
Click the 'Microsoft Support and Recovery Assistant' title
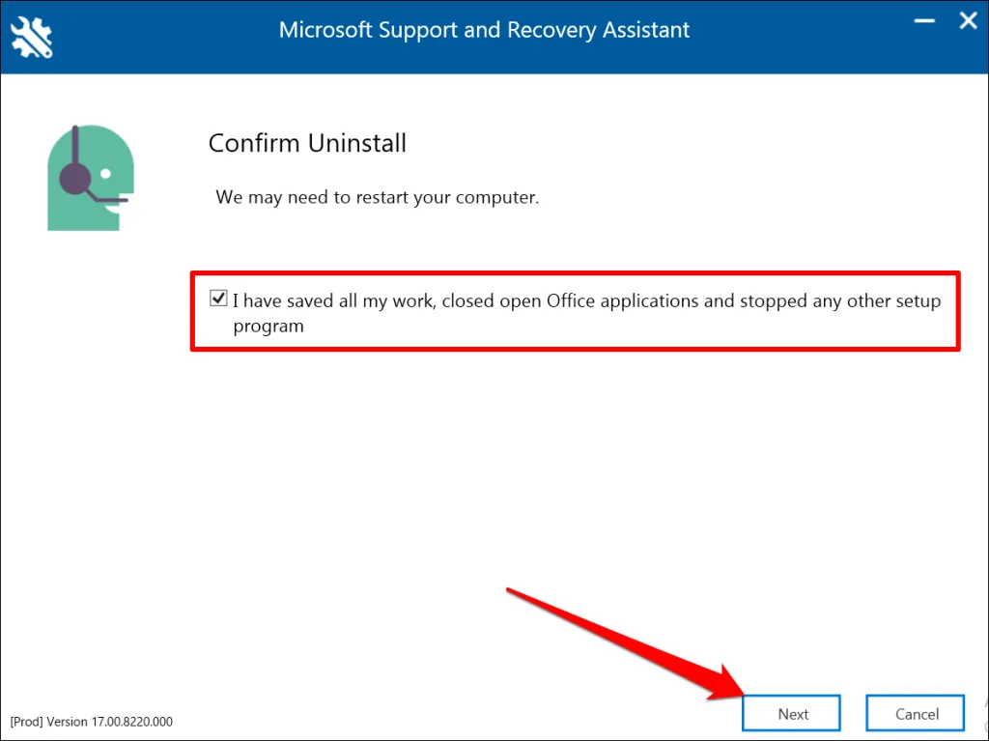pyautogui.click(x=484, y=30)
